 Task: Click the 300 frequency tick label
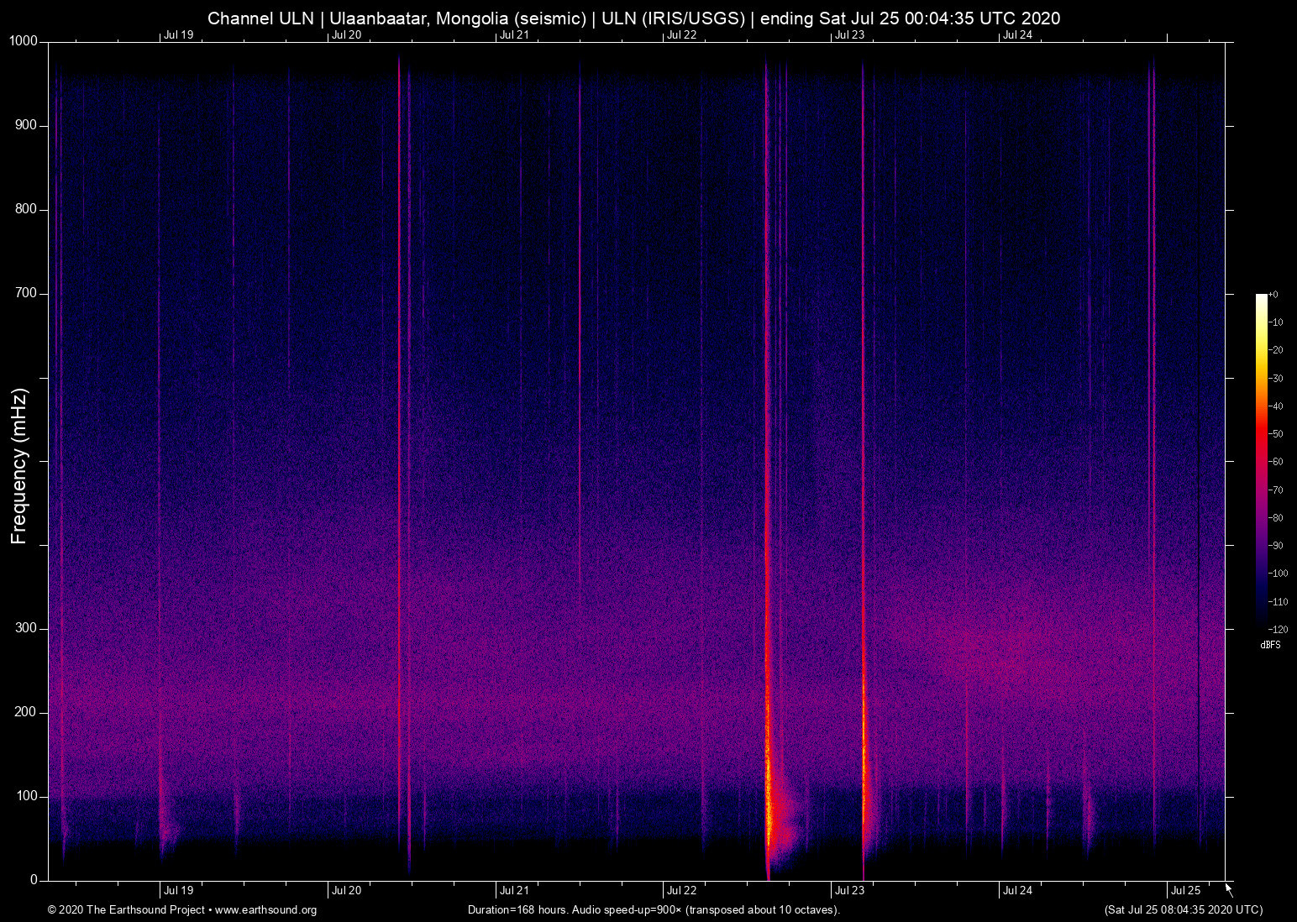click(26, 628)
